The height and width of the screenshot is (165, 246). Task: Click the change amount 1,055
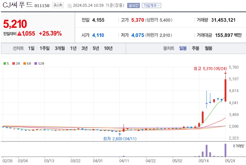28,34
